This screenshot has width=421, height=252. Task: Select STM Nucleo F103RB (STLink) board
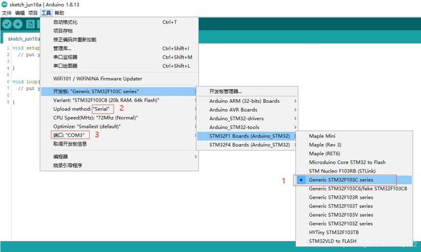(x=354, y=171)
